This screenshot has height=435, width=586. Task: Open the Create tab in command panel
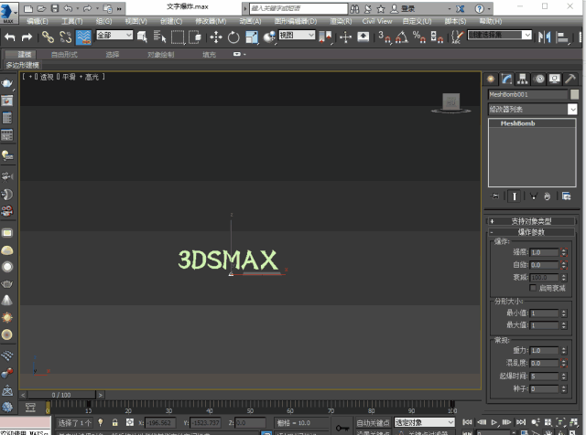coord(491,79)
